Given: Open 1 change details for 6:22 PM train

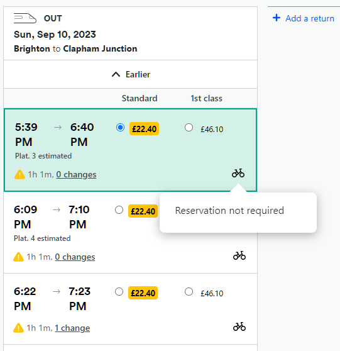Looking at the screenshot, I should coord(72,328).
